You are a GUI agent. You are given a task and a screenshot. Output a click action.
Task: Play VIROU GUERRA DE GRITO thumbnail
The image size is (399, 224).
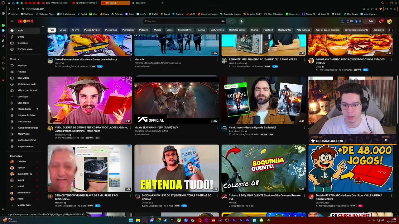click(x=90, y=100)
